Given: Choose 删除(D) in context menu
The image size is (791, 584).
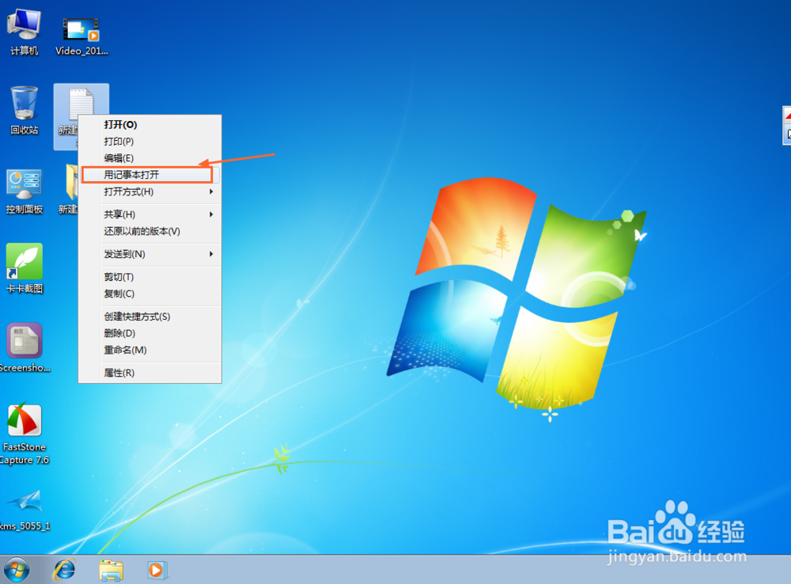Looking at the screenshot, I should (150, 333).
